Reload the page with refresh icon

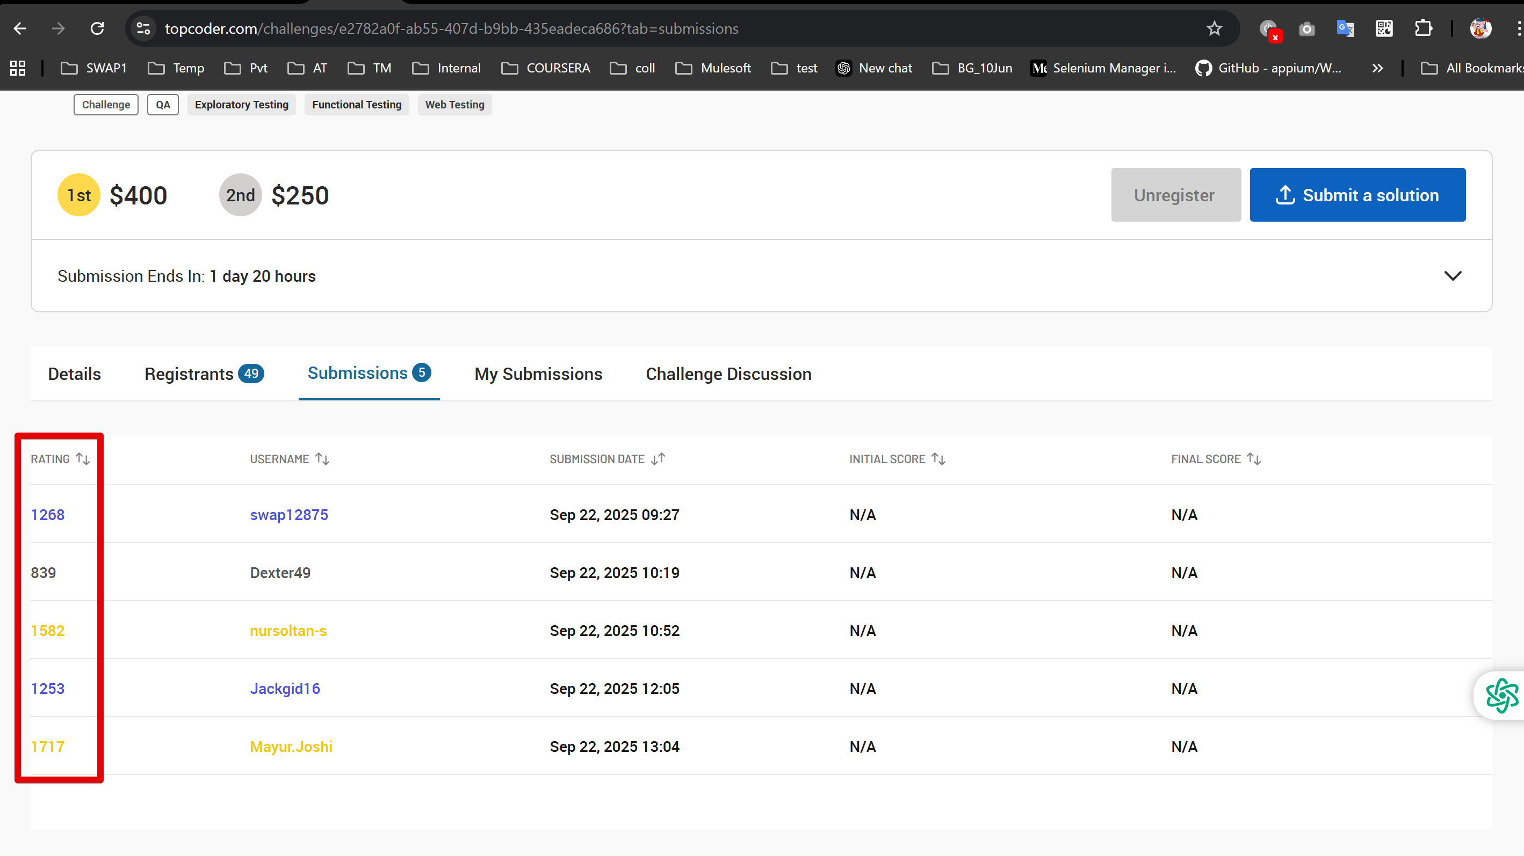point(97,28)
